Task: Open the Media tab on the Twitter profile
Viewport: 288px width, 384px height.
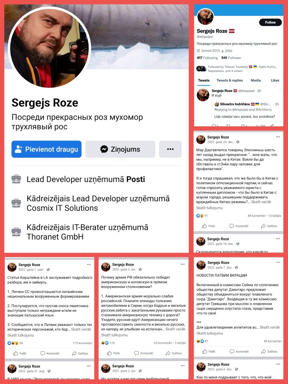Action: [x=256, y=80]
